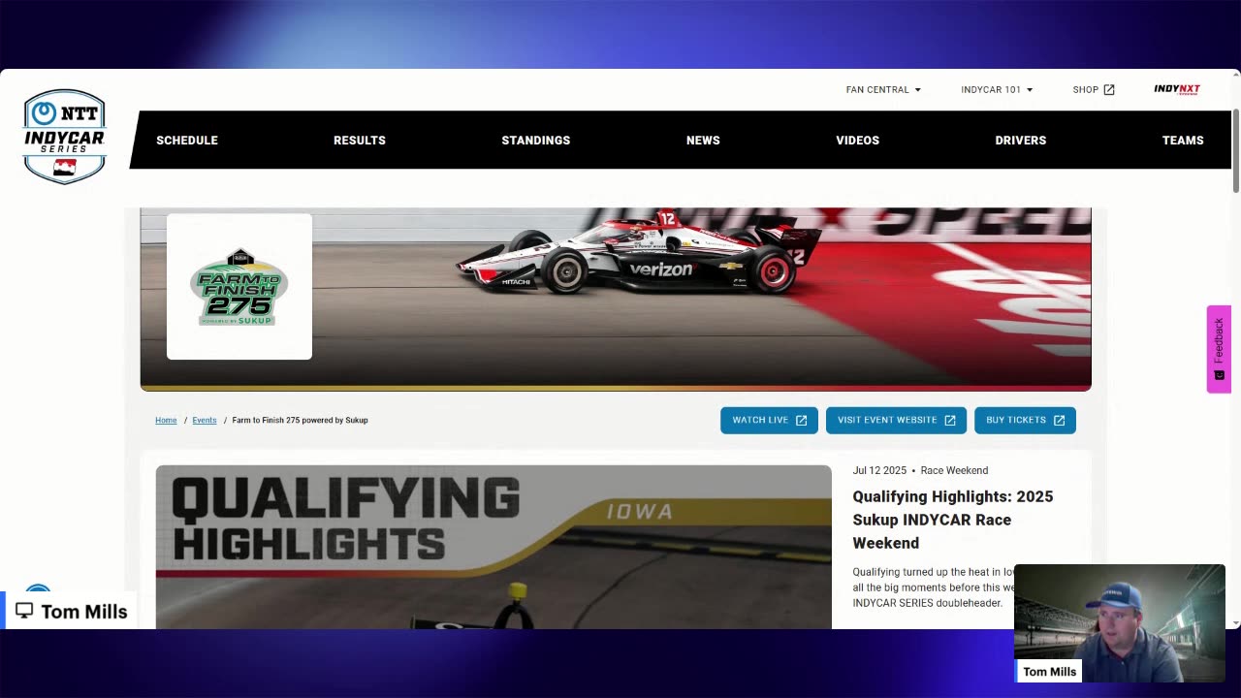Click the Visit Event Website external icon
Viewport: 1241px width, 698px height.
point(949,420)
